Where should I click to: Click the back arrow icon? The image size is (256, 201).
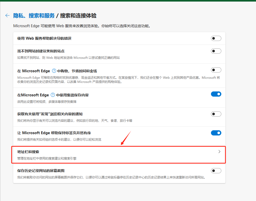coord(8,16)
